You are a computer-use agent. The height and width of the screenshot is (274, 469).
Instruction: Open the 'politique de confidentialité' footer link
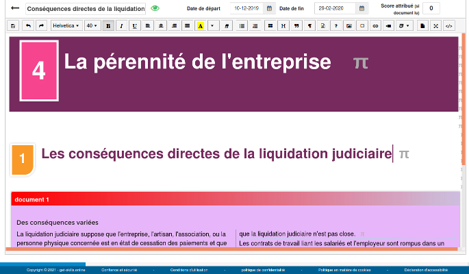(263, 270)
